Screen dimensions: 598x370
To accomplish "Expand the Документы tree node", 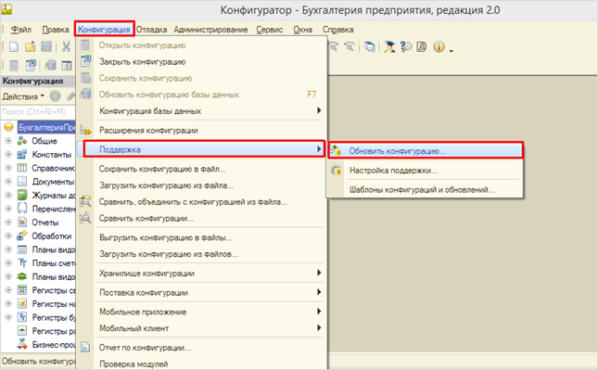I will pyautogui.click(x=8, y=182).
